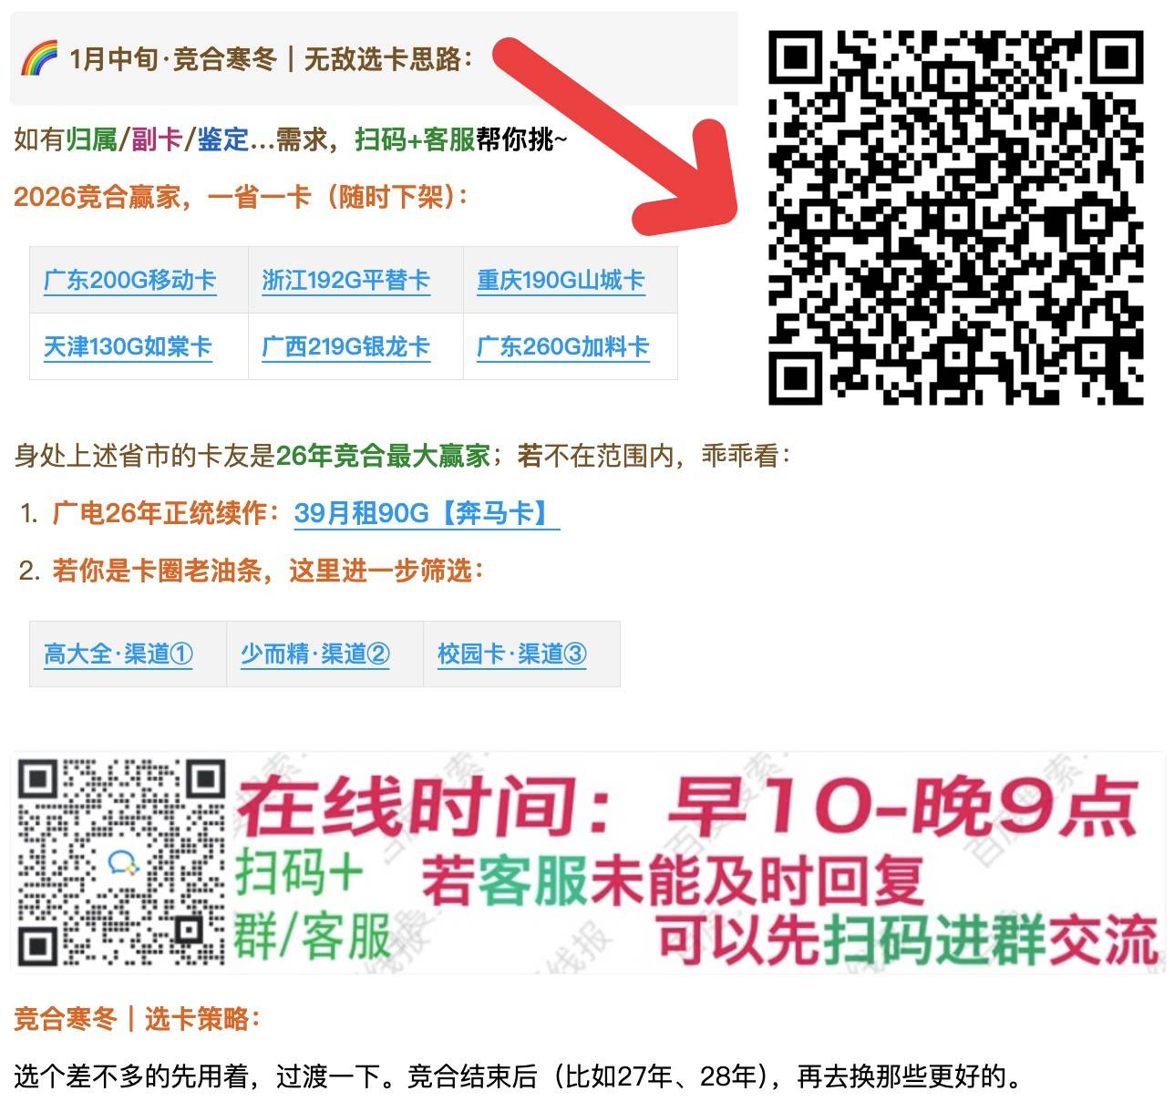Open the 广西219G银龙卡 link
1174x1112 pixels.
point(345,346)
